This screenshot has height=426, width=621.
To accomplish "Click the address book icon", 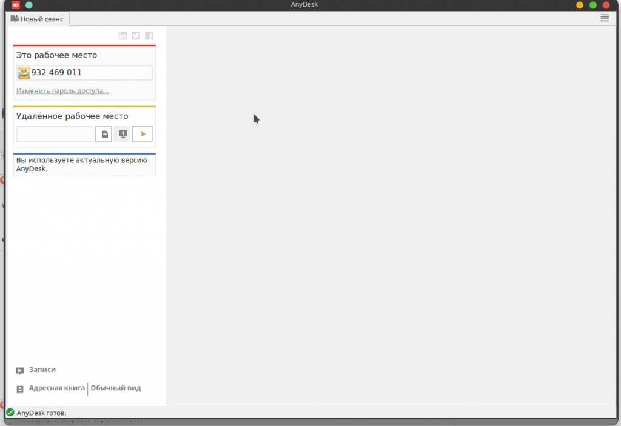I will pyautogui.click(x=20, y=389).
